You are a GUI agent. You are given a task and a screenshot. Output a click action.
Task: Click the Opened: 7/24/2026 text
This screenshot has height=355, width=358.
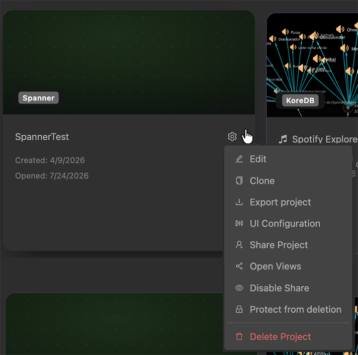52,176
